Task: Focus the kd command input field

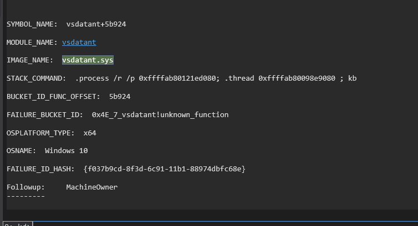Action: (x=222, y=224)
